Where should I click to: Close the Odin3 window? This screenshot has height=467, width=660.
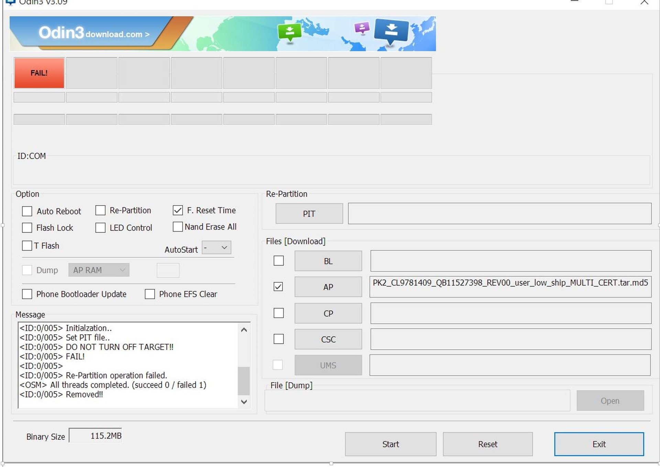pyautogui.click(x=644, y=2)
